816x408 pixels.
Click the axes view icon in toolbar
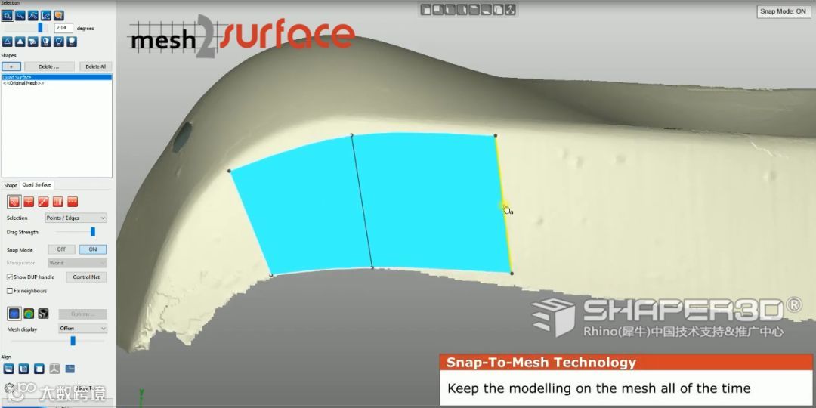click(510, 9)
